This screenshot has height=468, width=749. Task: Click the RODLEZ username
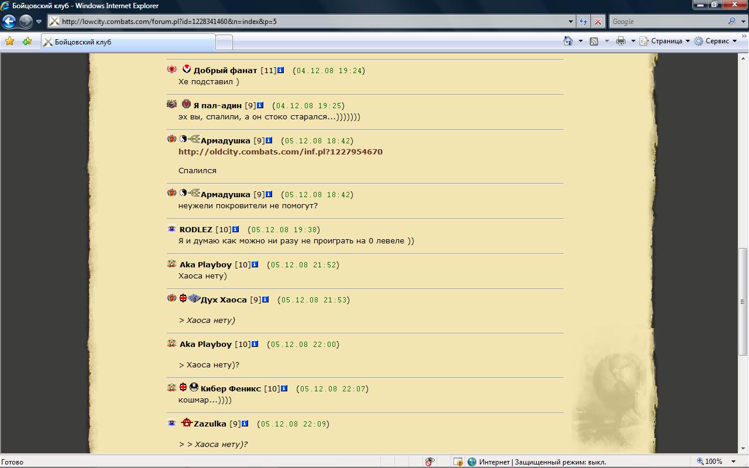pyautogui.click(x=196, y=229)
